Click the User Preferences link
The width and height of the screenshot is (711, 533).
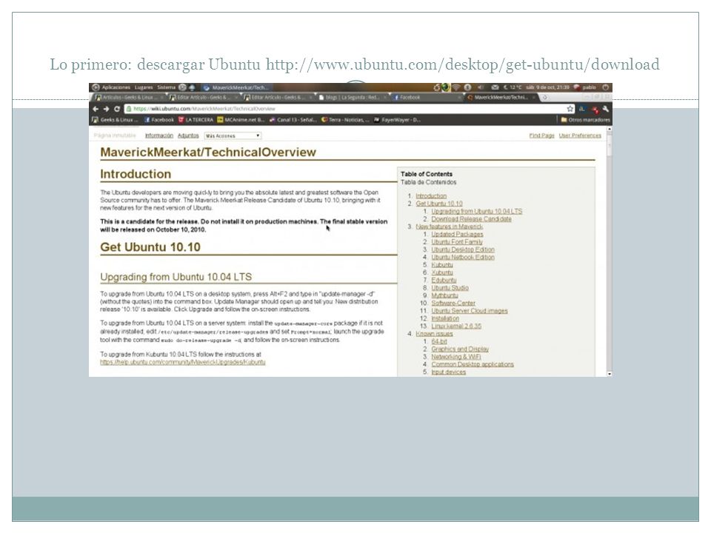[x=580, y=135]
